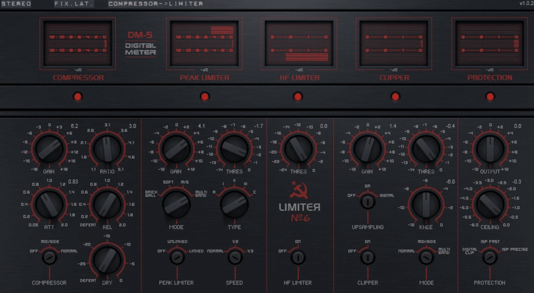Toggle the PROTECTION digital clip/ISP switch
The image size is (534, 293).
tap(490, 257)
